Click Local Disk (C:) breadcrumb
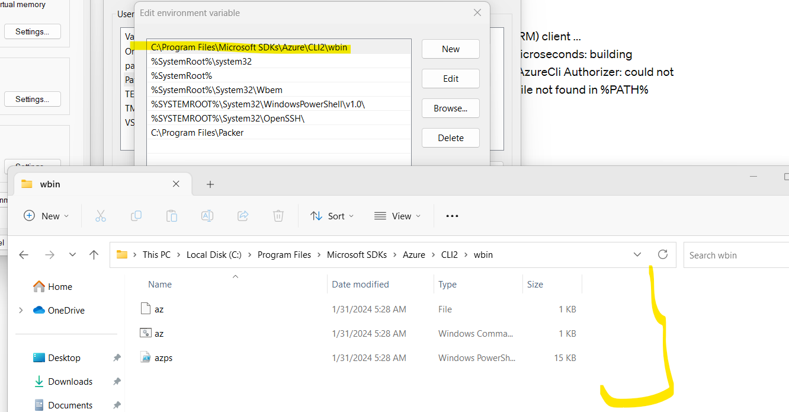Image resolution: width=789 pixels, height=412 pixels. click(x=214, y=255)
